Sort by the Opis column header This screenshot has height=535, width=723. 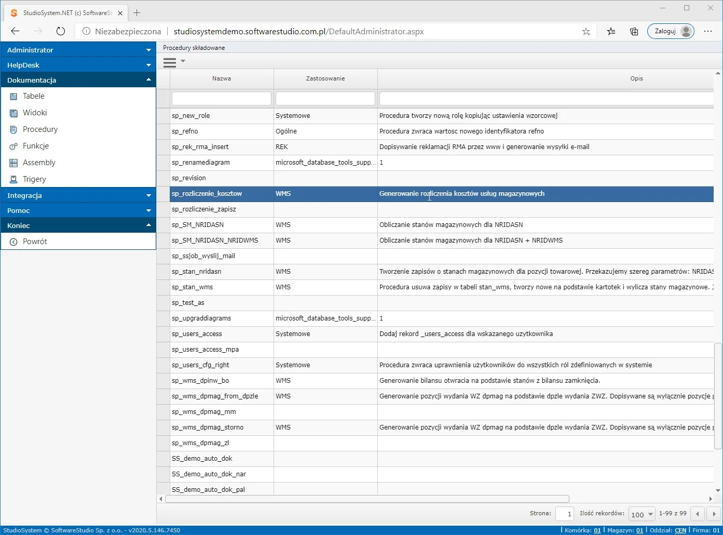click(x=636, y=78)
